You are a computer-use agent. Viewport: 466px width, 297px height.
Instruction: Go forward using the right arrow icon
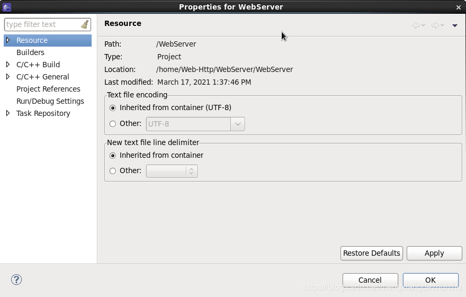pos(435,25)
